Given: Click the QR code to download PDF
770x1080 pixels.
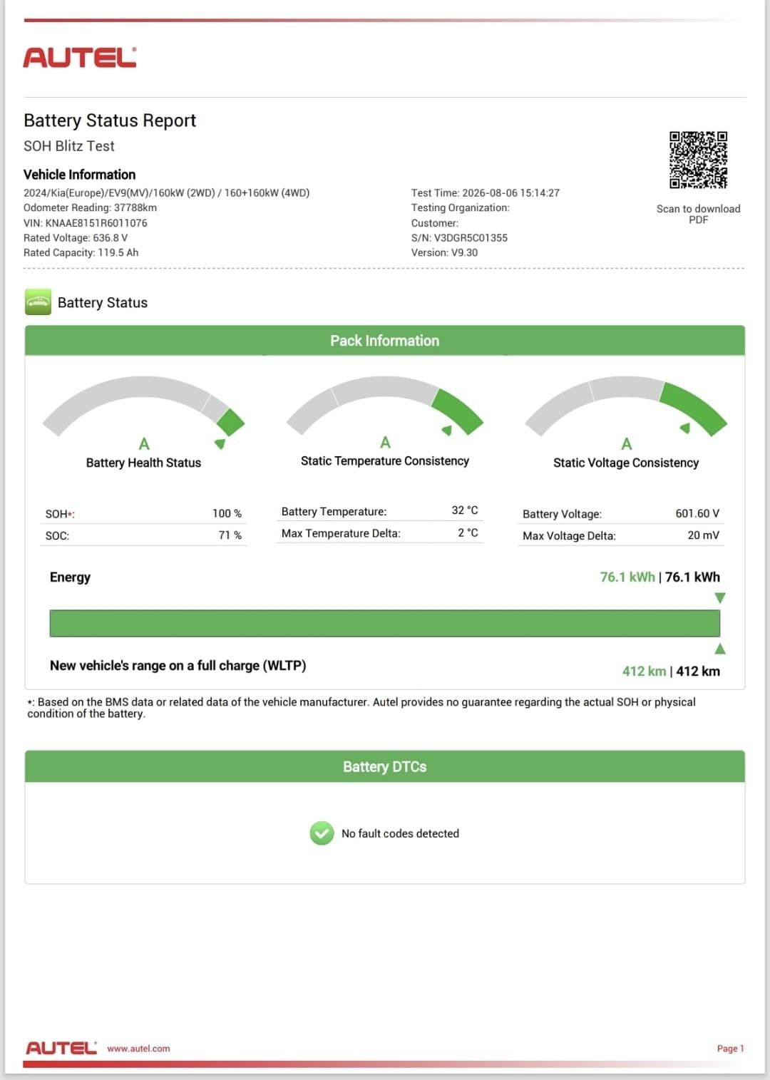Looking at the screenshot, I should click(x=698, y=160).
